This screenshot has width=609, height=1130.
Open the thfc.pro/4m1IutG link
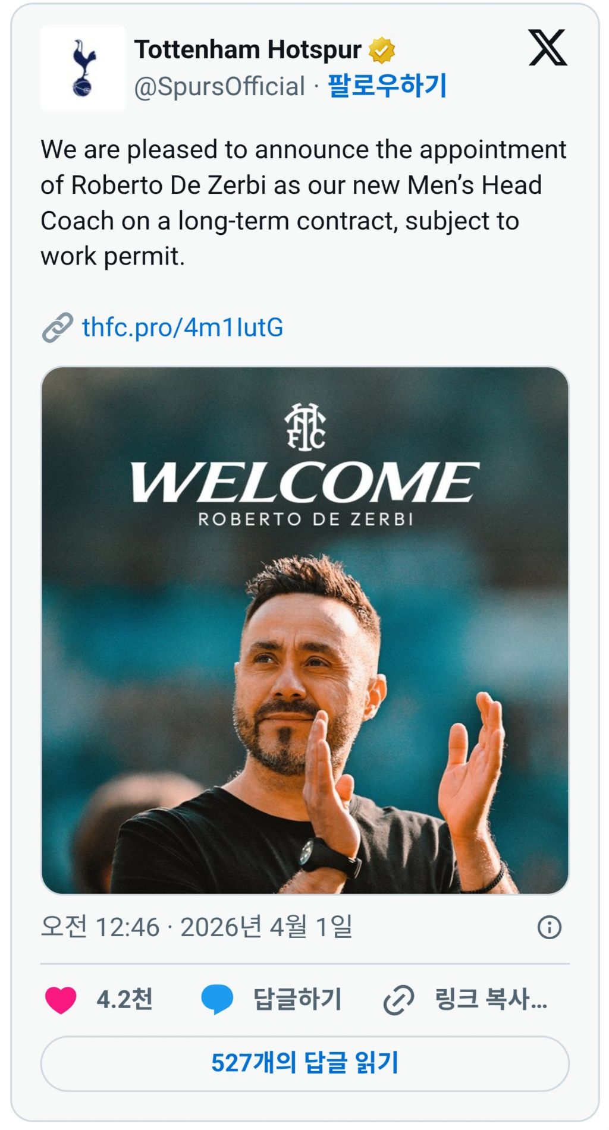[x=183, y=328]
